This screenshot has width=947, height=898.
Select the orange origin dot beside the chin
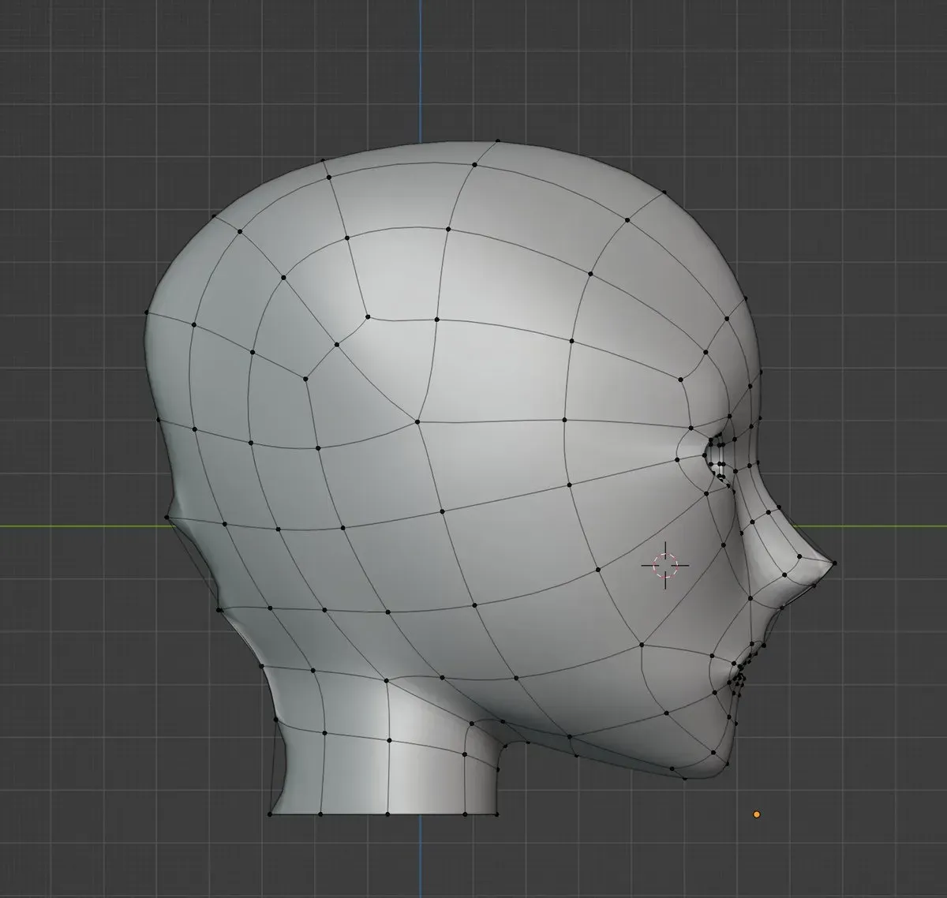pos(757,814)
